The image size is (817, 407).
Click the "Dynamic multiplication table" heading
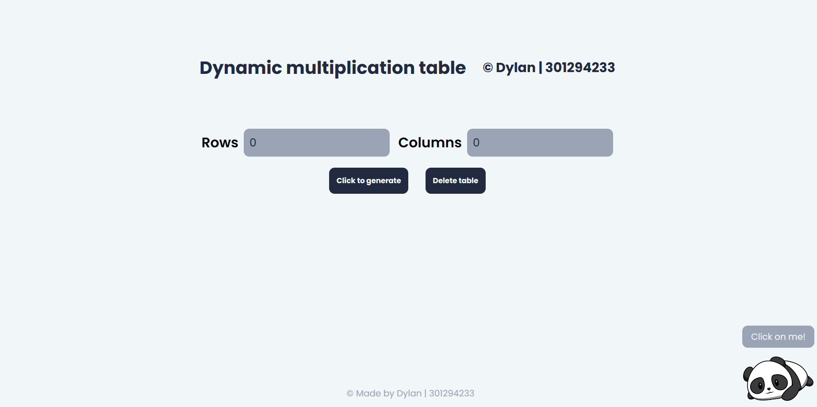pyautogui.click(x=332, y=68)
